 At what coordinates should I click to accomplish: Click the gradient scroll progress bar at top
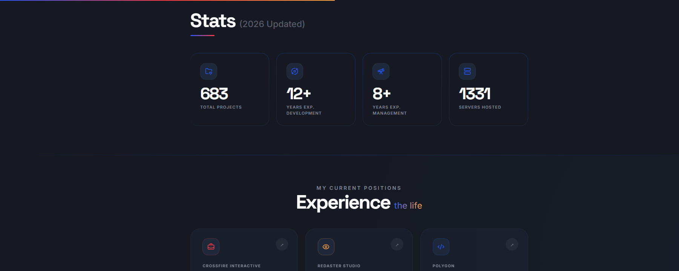167,0
